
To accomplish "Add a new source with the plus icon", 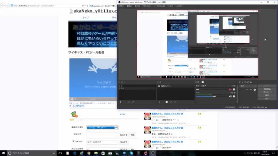I will click(159, 102).
